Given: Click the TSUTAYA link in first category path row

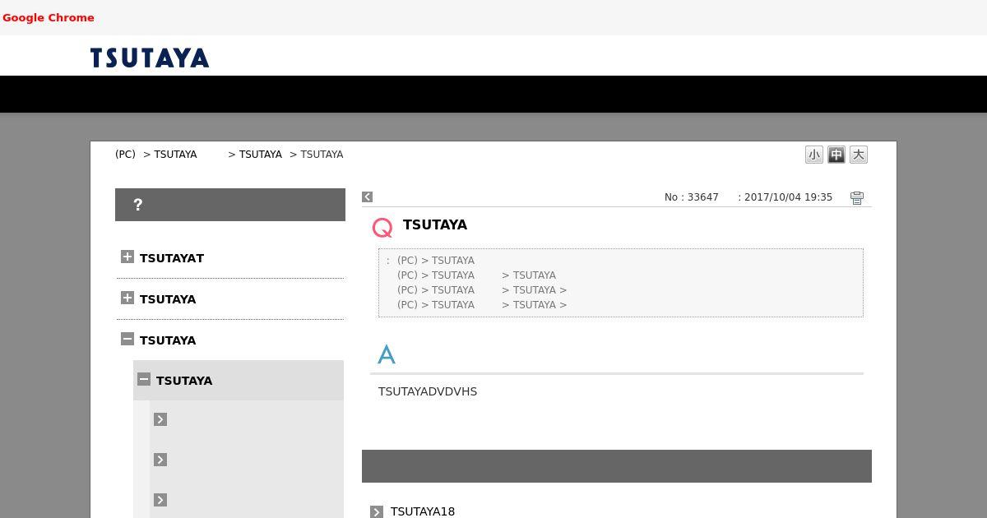Looking at the screenshot, I should (453, 261).
